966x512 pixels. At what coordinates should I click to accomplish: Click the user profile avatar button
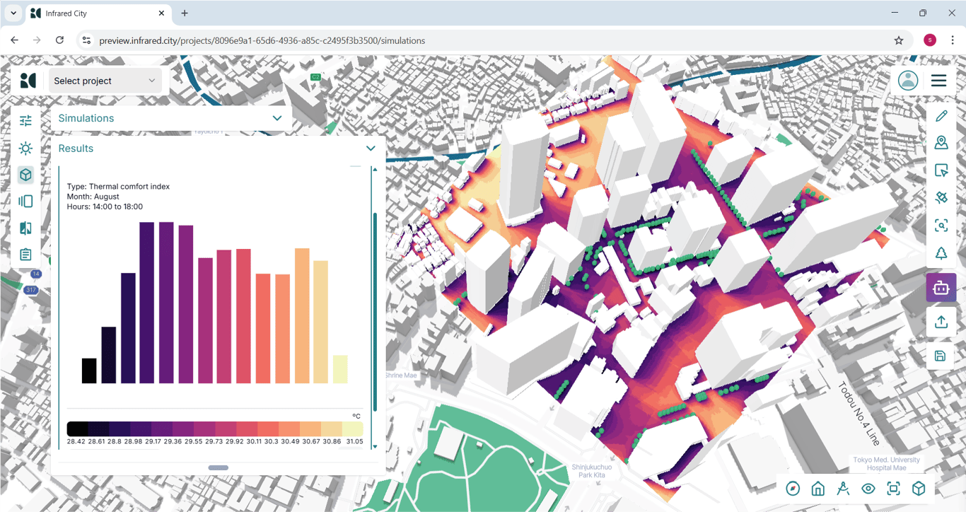pos(908,81)
